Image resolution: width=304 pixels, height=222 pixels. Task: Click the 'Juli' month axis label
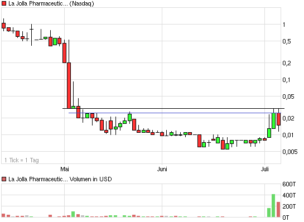point(264,169)
